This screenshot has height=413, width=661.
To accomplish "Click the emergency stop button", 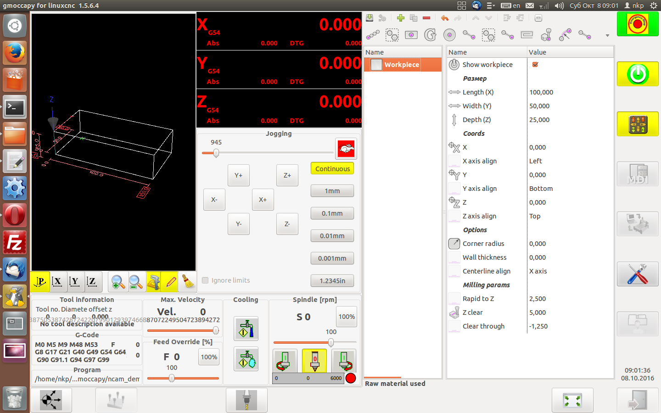I will pyautogui.click(x=638, y=24).
